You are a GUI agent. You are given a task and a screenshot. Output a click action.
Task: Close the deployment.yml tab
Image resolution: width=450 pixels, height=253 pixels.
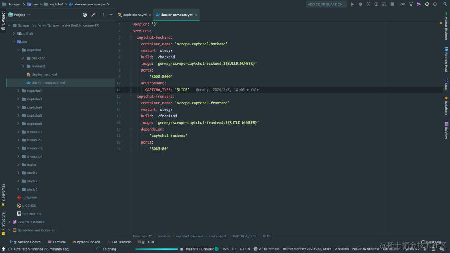[x=150, y=15]
